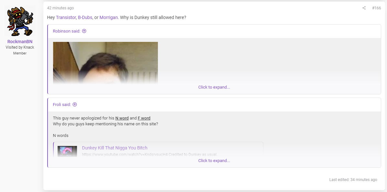387x192 pixels.
Task: Open RockmanBN's avatar image
Action: pyautogui.click(x=20, y=21)
